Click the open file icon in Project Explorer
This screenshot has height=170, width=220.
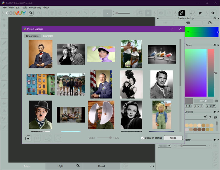click(28, 138)
